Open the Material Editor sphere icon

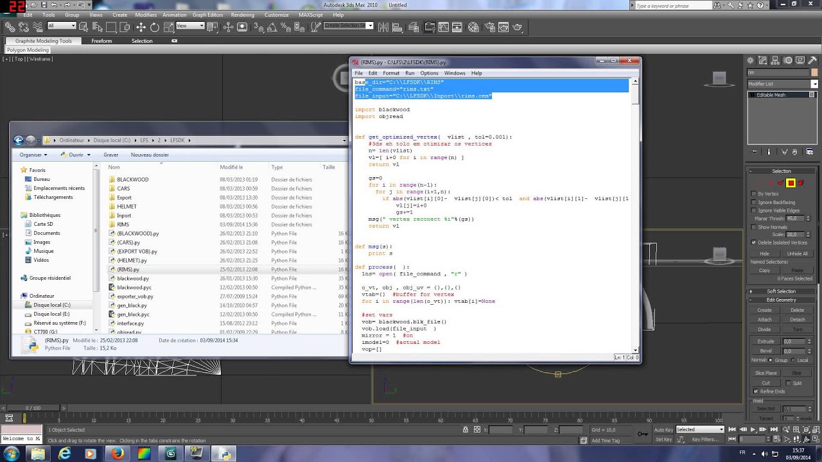coord(474,27)
